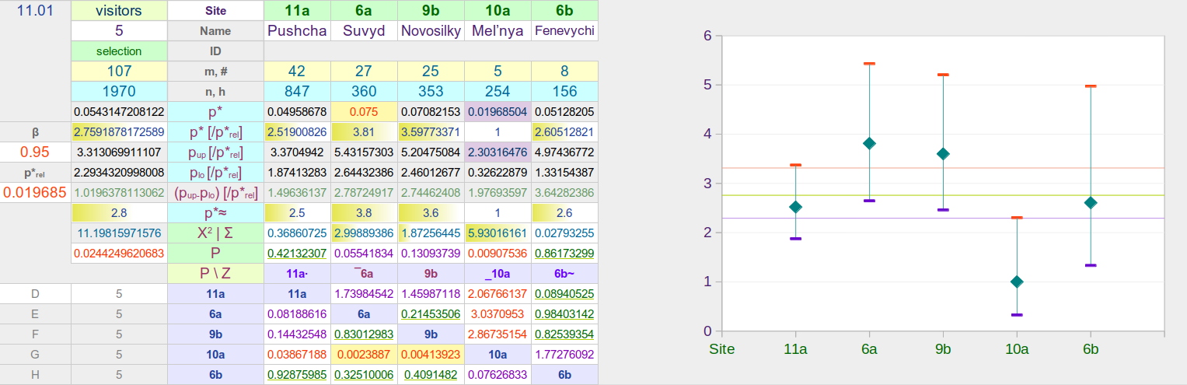Select the cell containing 1970
The width and height of the screenshot is (1187, 385).
pyautogui.click(x=119, y=92)
